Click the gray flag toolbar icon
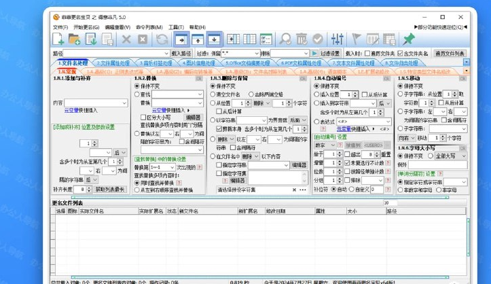The image size is (491, 284). pos(357,39)
